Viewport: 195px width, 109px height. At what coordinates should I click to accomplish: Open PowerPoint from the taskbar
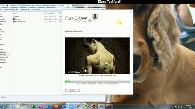[x=56, y=107]
